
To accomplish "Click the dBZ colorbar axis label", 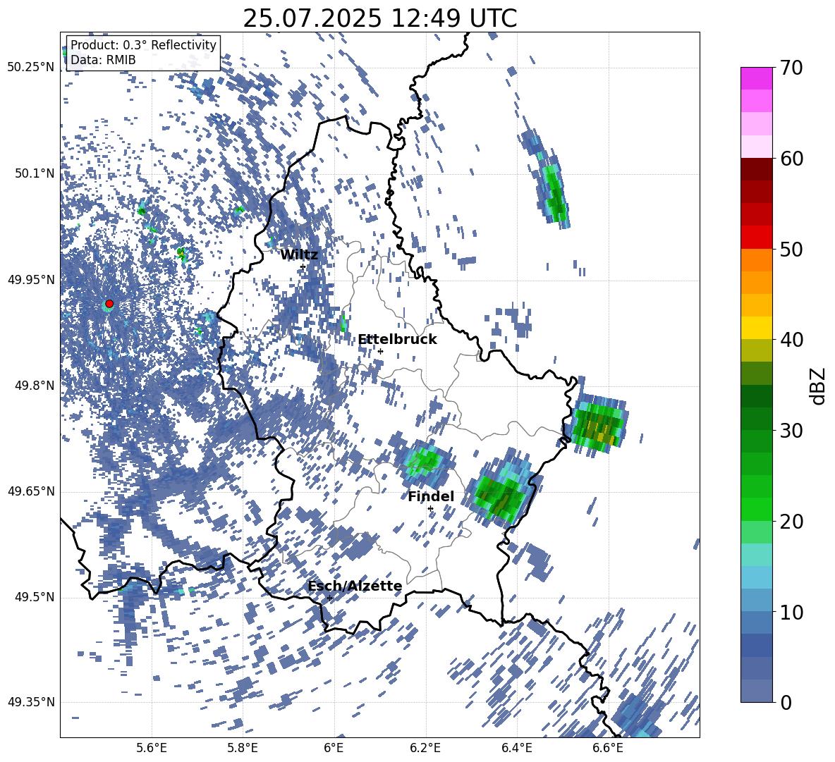I will tap(819, 386).
